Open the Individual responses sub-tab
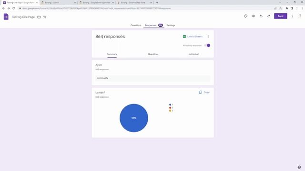Viewport: 305px width, 171px height. point(193,54)
